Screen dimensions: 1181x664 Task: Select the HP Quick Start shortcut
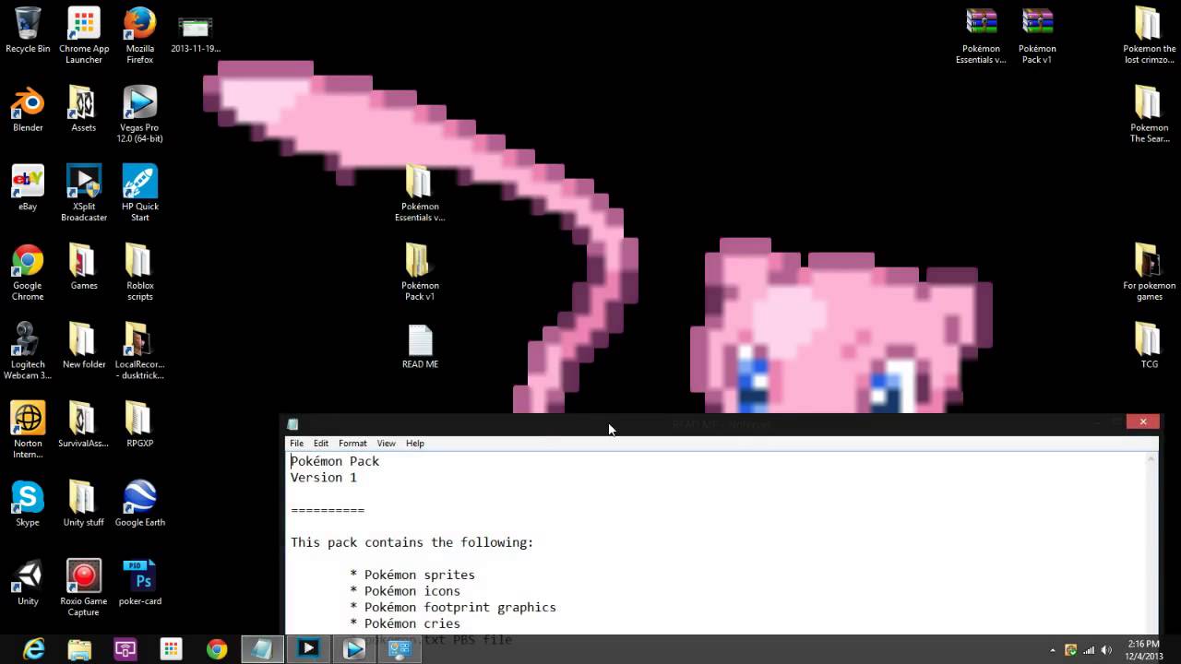(140, 194)
